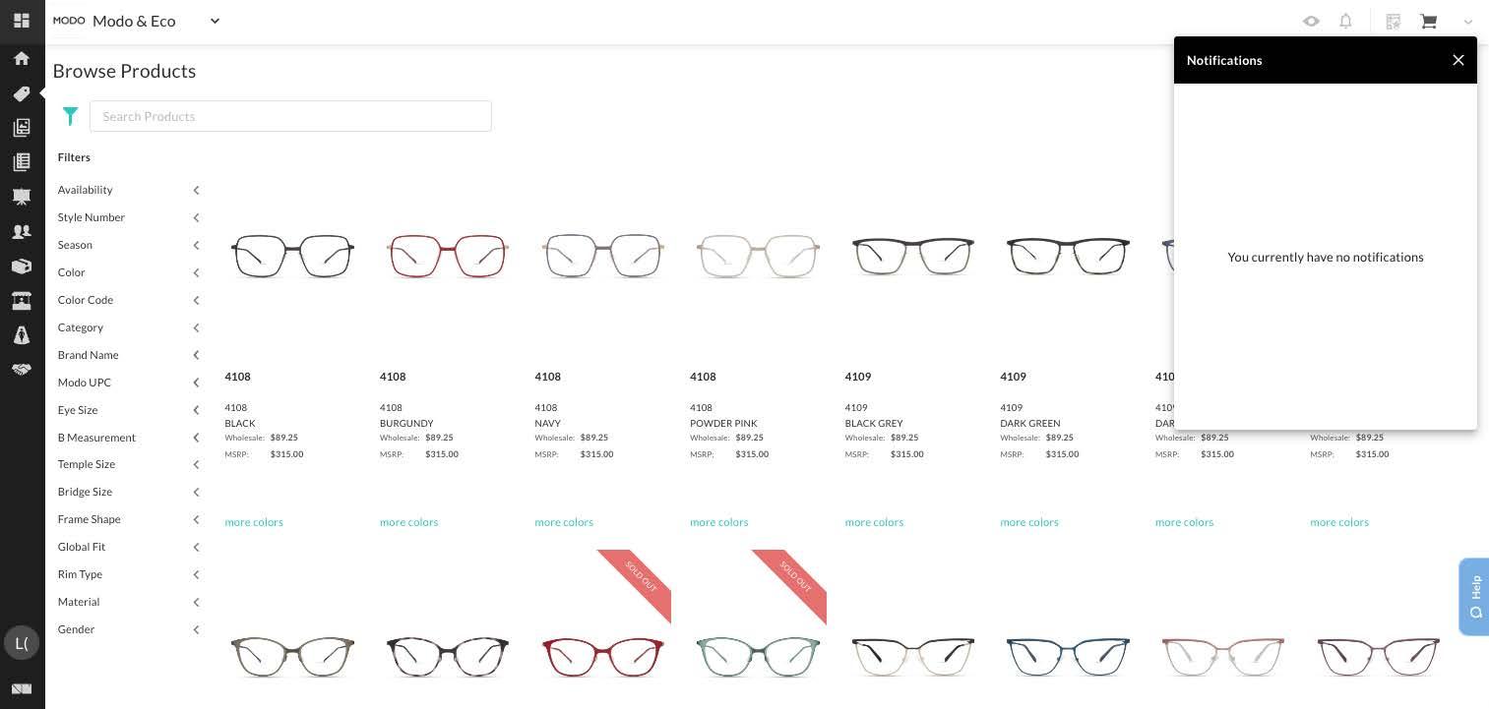Click more colors under 4108 BLACK

(x=254, y=522)
